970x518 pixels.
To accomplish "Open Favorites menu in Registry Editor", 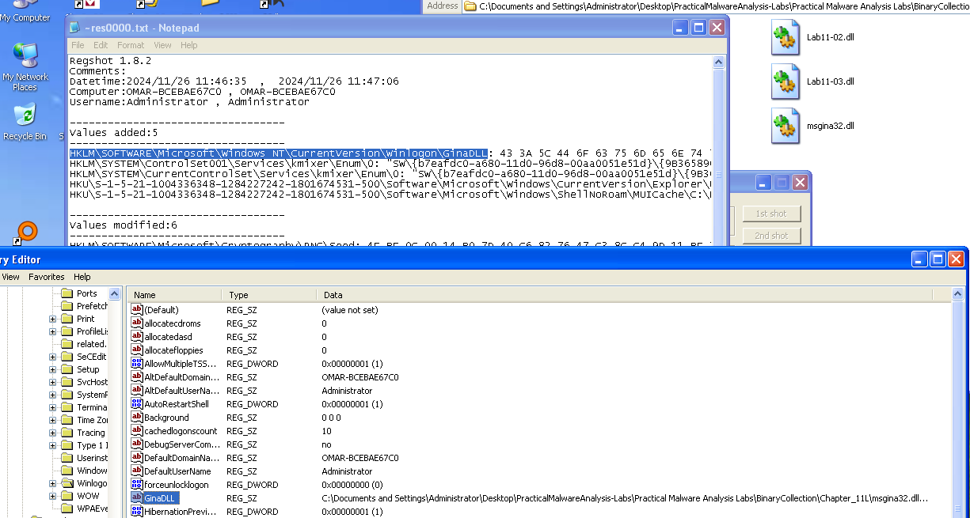I will click(x=47, y=277).
